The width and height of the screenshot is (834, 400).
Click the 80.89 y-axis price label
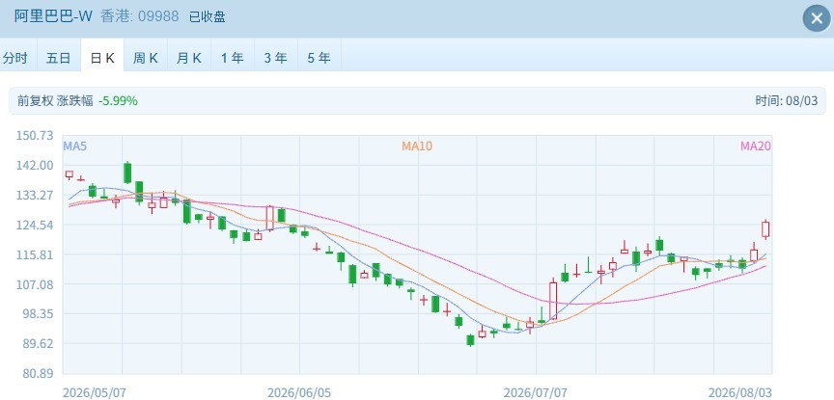pyautogui.click(x=40, y=373)
